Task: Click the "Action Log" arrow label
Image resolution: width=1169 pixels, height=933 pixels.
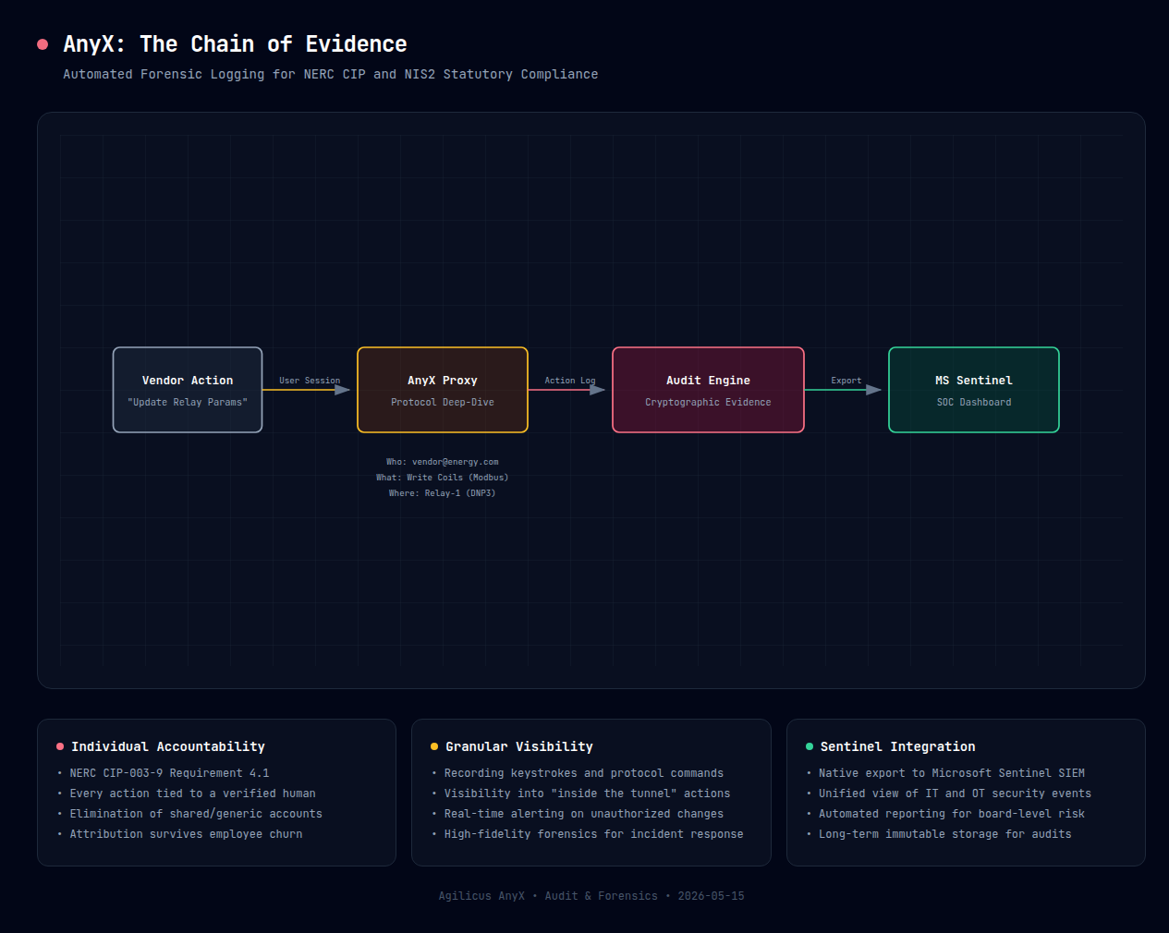Action: 570,381
